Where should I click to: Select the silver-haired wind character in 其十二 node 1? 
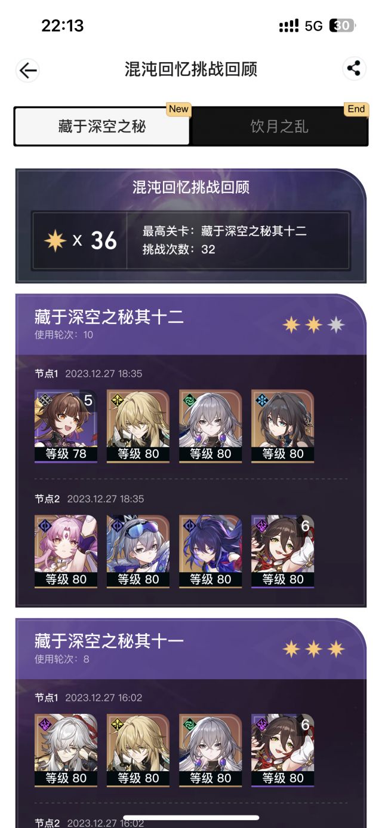[x=210, y=426]
